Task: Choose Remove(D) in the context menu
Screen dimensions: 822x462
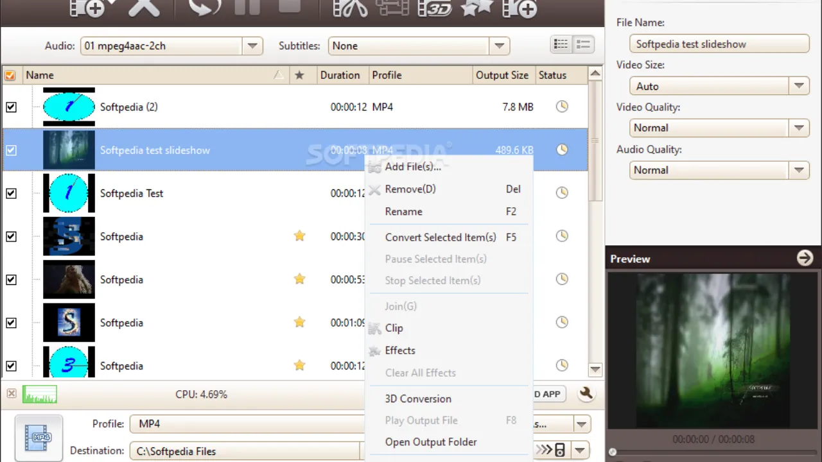Action: tap(410, 189)
